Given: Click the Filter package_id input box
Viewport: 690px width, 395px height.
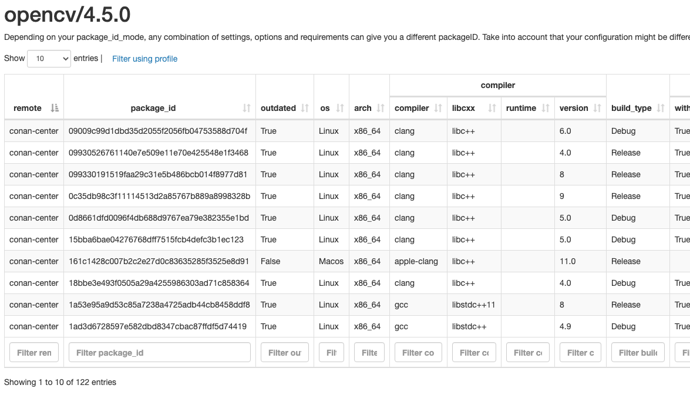Looking at the screenshot, I should click(159, 352).
